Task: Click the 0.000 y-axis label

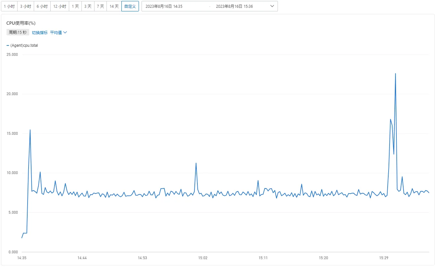Action: (x=13, y=252)
